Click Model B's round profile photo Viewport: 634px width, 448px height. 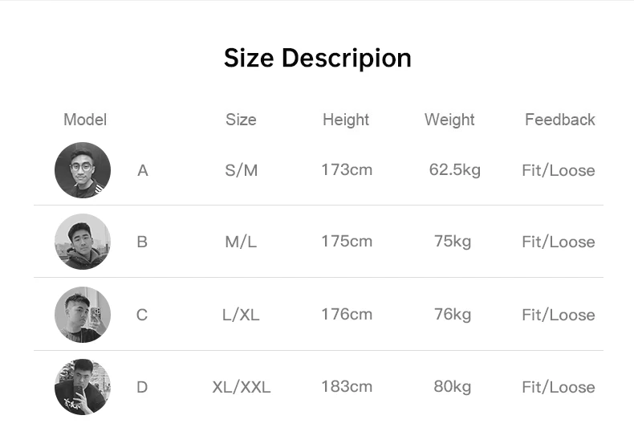pos(83,242)
